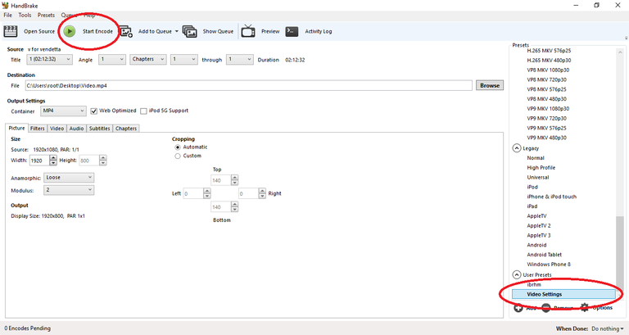The width and height of the screenshot is (629, 335).
Task: Select the iPhone & iPod touch preset
Action: pos(551,197)
